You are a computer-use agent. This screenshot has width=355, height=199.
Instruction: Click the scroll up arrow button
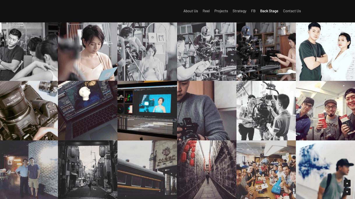coord(347,183)
